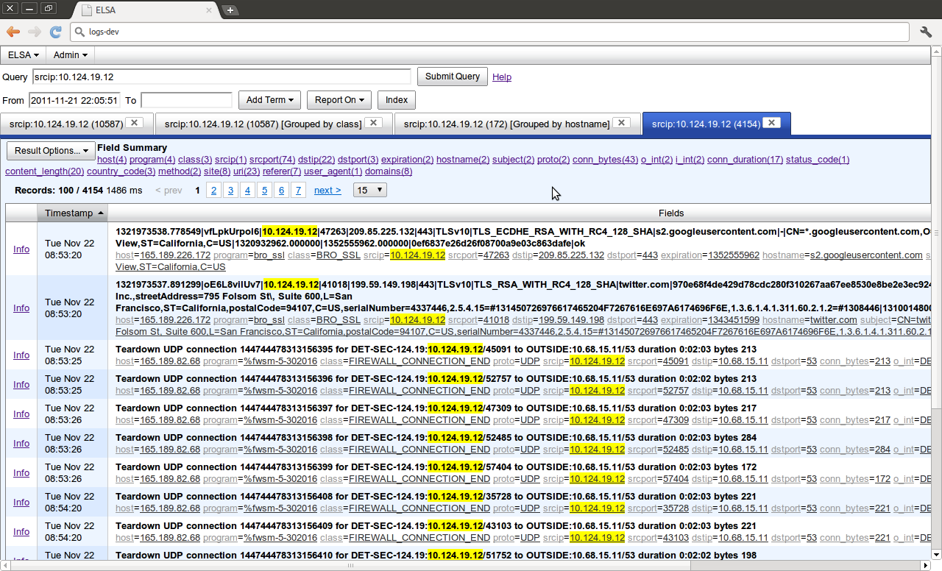
Task: Jump to results page 2
Action: [213, 190]
